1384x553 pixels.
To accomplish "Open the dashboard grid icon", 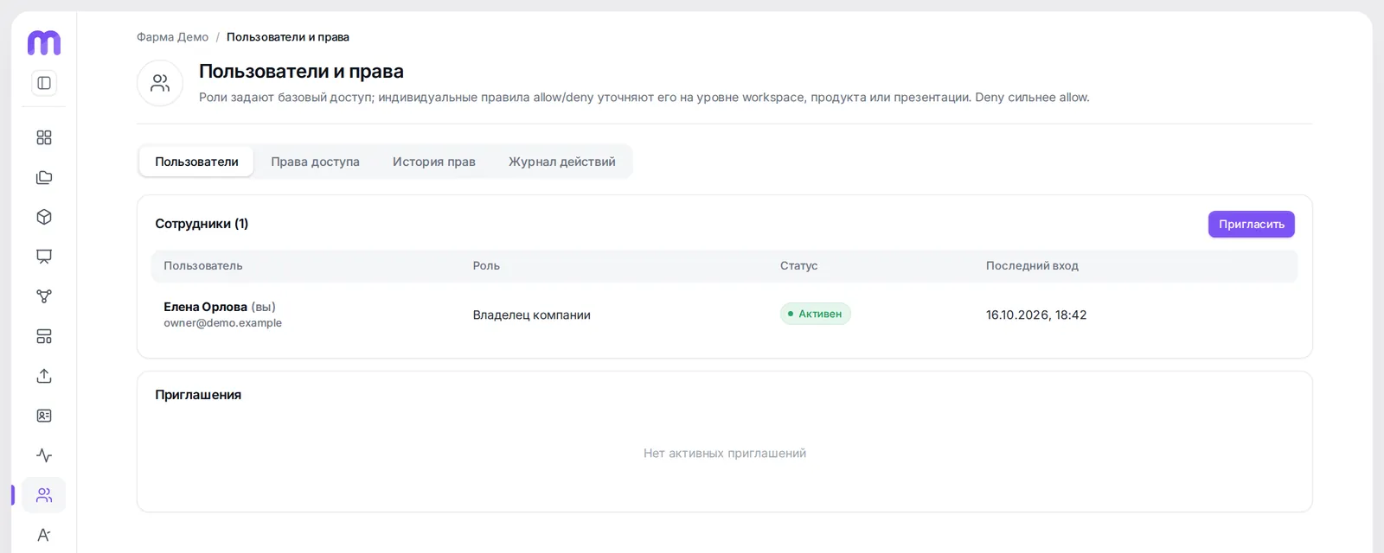I will point(44,137).
